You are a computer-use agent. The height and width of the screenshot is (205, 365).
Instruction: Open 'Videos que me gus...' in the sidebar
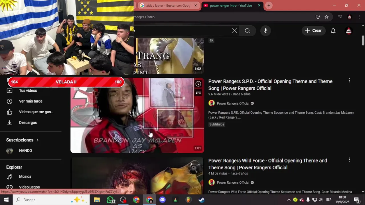pyautogui.click(x=36, y=112)
